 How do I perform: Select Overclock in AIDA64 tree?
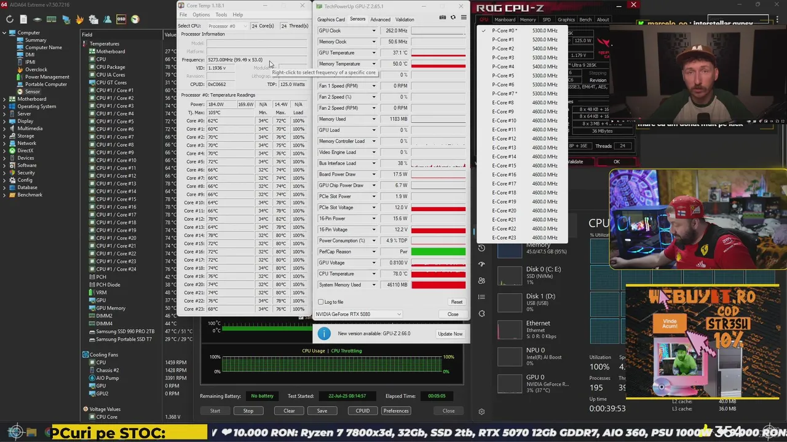click(x=36, y=69)
